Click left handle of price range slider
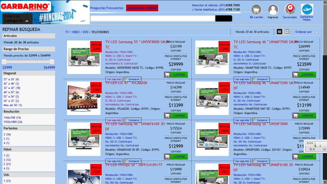 tap(4, 62)
